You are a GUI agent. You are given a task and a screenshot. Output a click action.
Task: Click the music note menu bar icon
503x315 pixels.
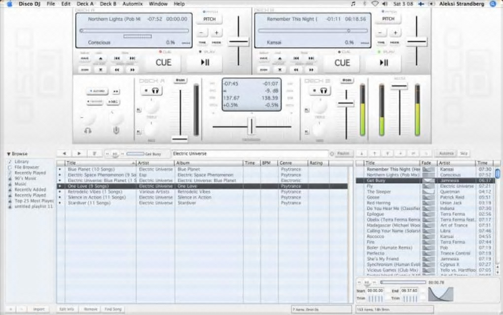(353, 4)
